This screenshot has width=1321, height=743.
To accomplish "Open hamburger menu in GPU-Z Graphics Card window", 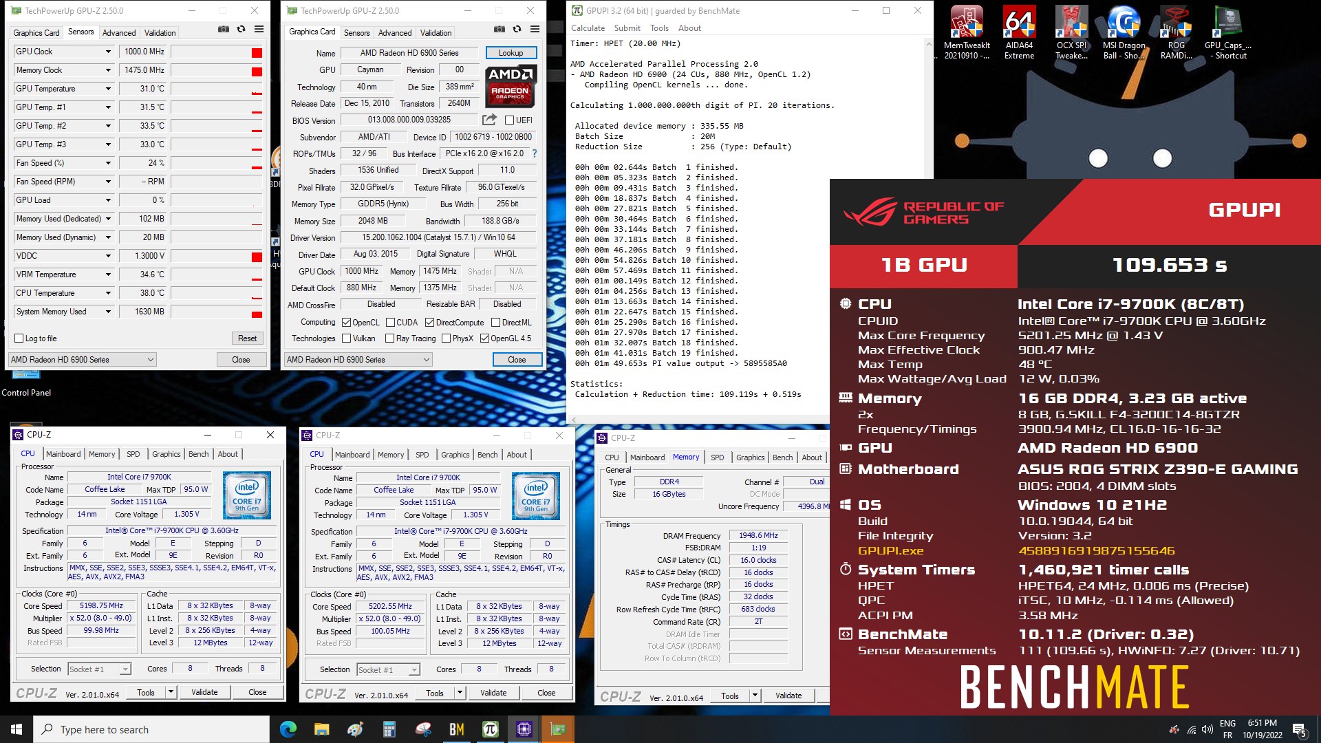I will (535, 30).
